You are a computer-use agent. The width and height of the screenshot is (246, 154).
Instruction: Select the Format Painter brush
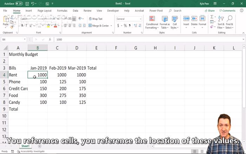(12, 27)
